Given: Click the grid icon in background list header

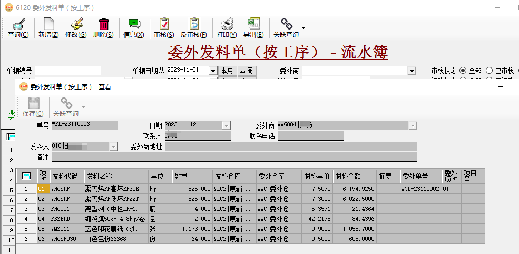Looking at the screenshot, I should coord(11,136).
